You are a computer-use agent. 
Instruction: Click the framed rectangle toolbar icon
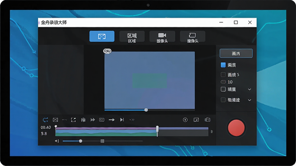click(x=102, y=120)
